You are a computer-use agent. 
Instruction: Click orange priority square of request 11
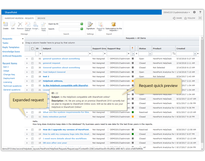(133, 117)
